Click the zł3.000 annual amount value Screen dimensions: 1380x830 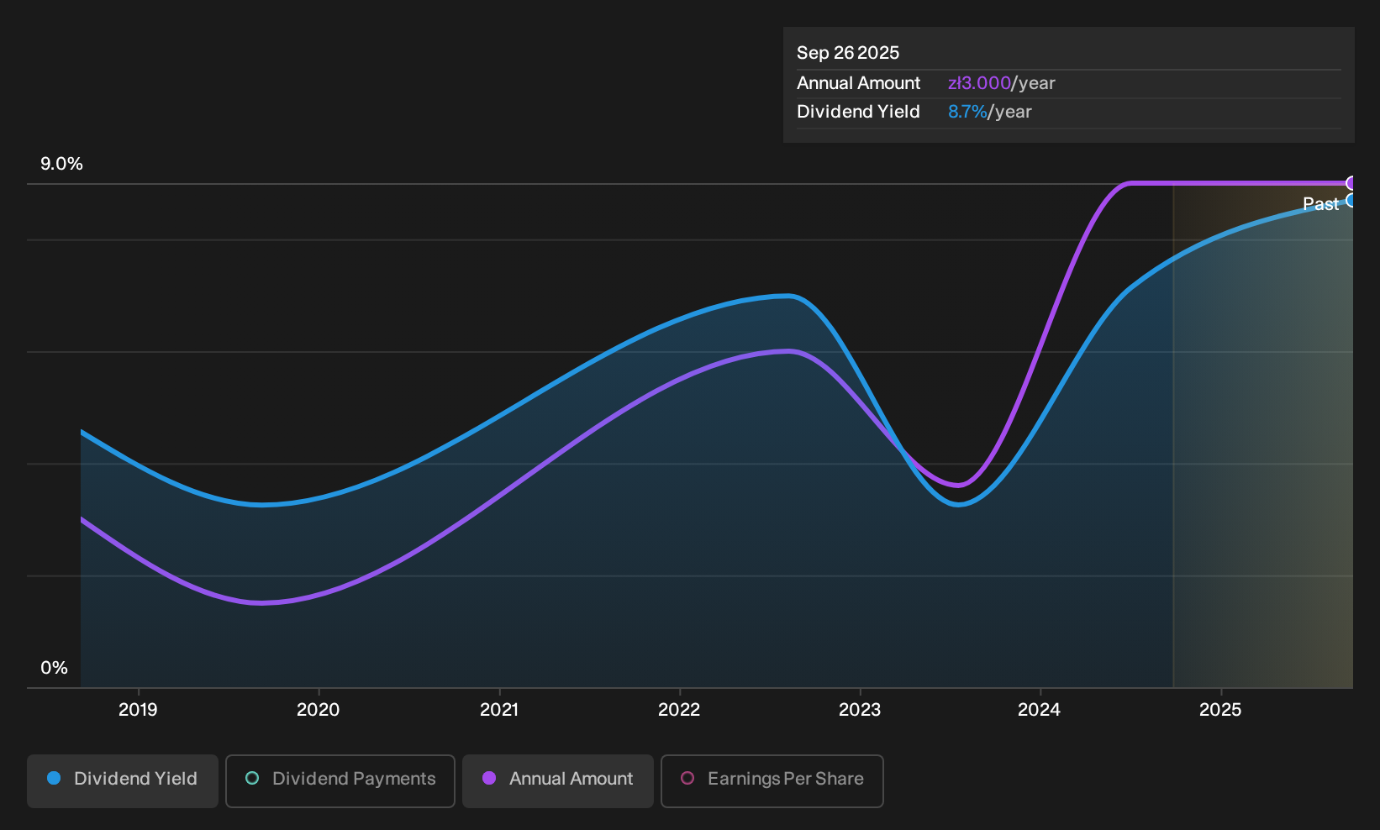tap(979, 83)
